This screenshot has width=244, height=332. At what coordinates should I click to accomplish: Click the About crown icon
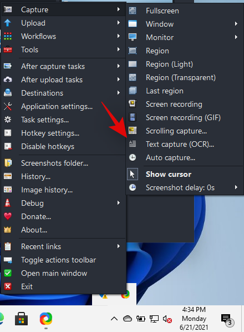pyautogui.click(x=8, y=230)
